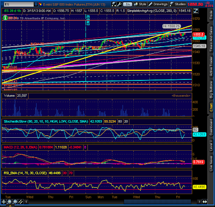This screenshot has width=215, height=207.
Task: Open the Studies menu
Action: point(178,4)
